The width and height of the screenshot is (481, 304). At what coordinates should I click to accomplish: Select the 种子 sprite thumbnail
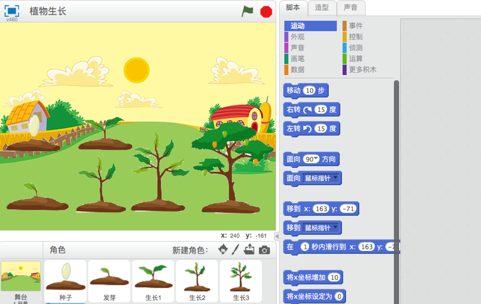click(66, 281)
